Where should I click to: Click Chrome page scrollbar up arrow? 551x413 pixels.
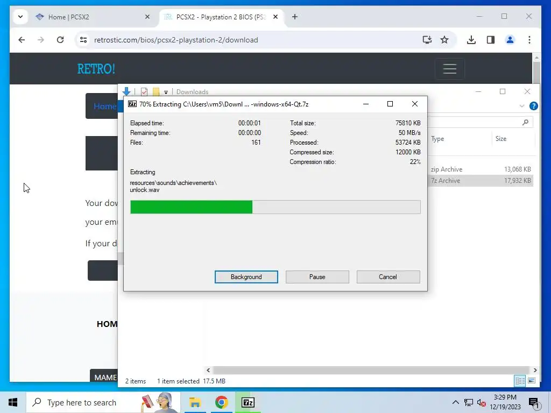[536, 57]
